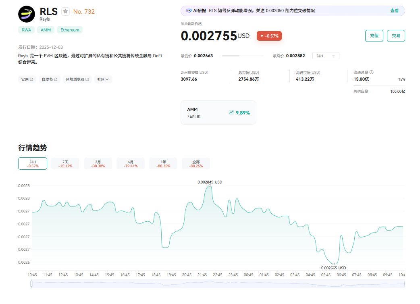Click the 发行日期 2025-12-03 text

[40, 47]
